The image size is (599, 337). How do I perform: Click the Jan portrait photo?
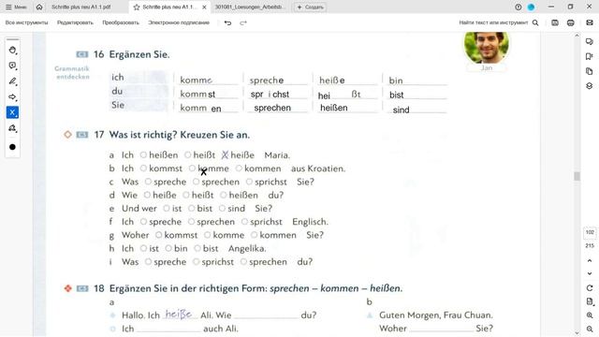point(487,47)
